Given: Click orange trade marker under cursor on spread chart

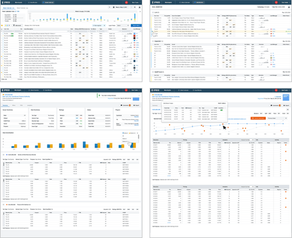Looking at the screenshot, I should click(223, 124).
